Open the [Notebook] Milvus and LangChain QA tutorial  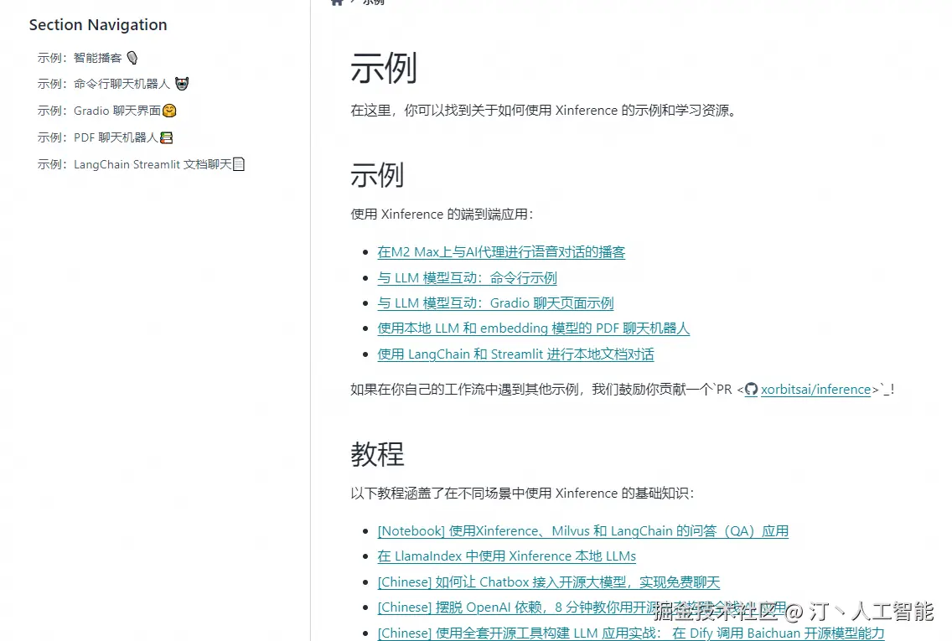583,531
